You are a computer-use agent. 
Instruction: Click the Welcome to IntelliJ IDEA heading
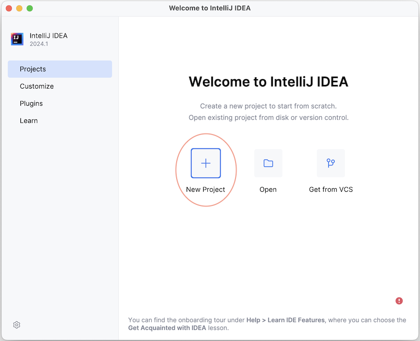(268, 81)
